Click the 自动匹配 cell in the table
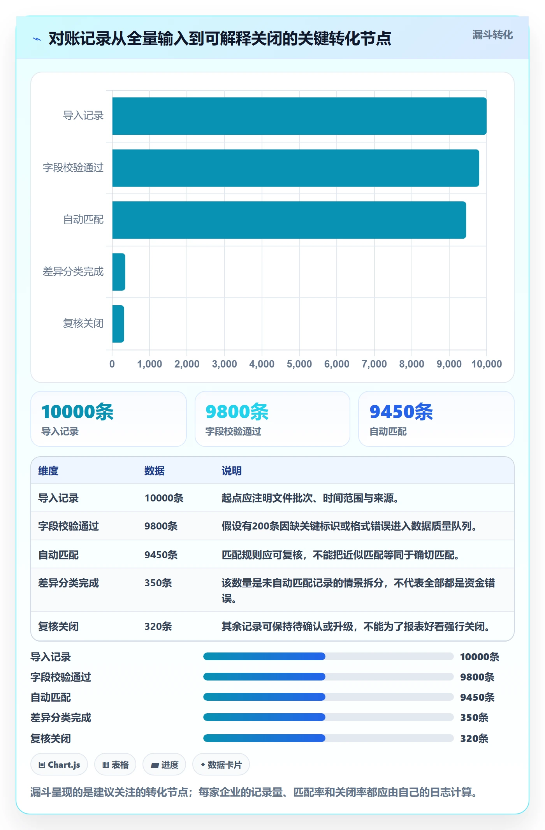Screen dimensions: 545x830 click(x=58, y=555)
